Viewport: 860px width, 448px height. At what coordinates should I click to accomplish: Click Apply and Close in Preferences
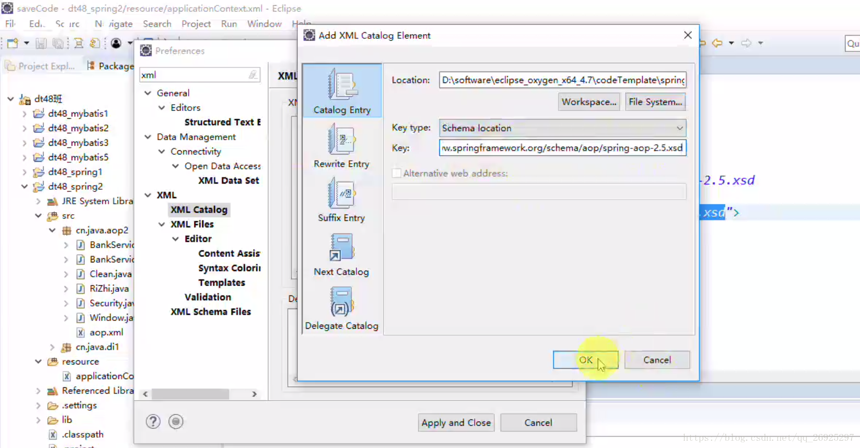(456, 423)
